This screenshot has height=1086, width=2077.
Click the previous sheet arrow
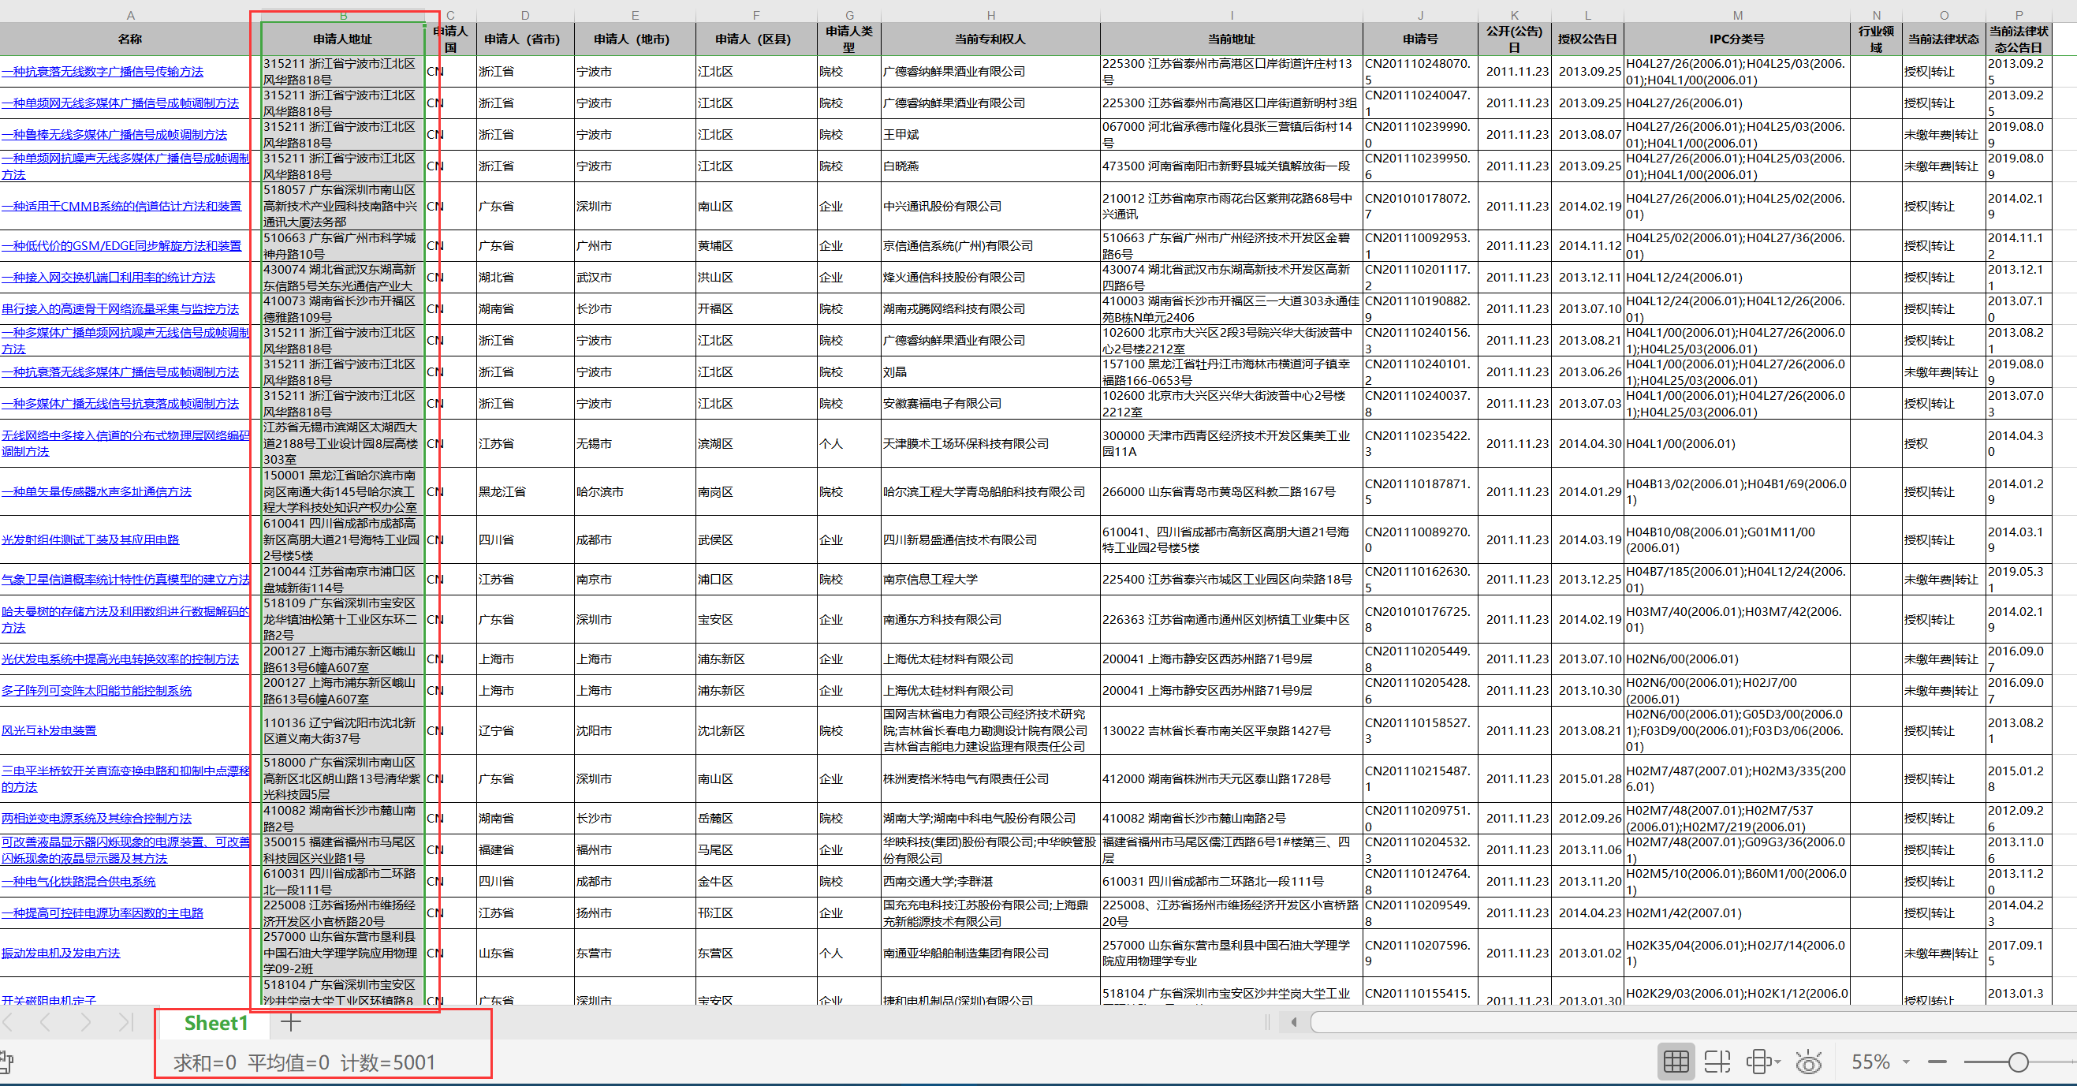tap(45, 1022)
